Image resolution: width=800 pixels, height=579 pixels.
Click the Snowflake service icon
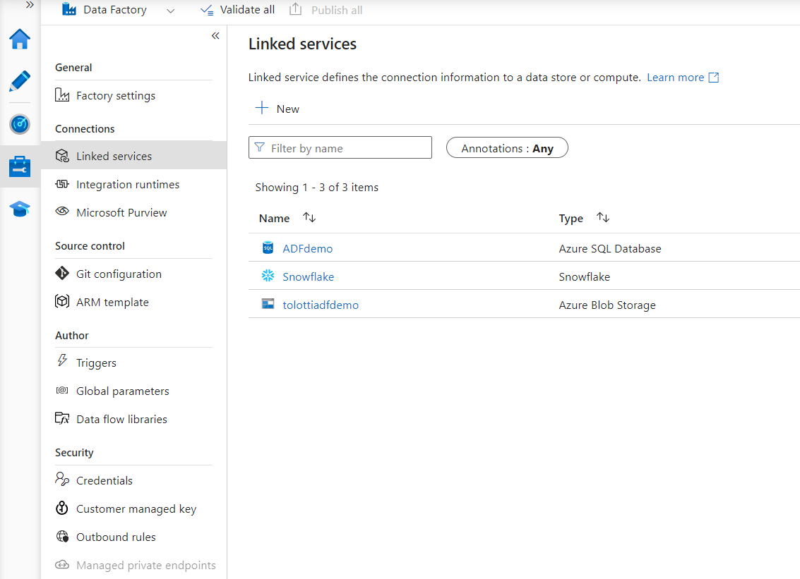pos(268,276)
